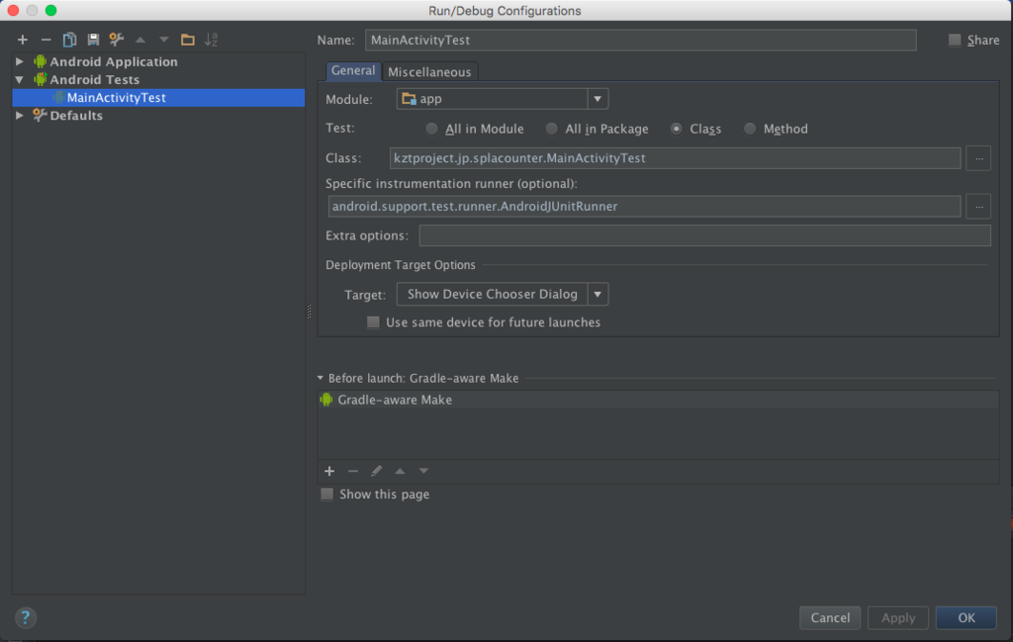This screenshot has height=642, width=1013.
Task: Browse for the instrumentation runner with the ellipsis button
Action: [978, 207]
